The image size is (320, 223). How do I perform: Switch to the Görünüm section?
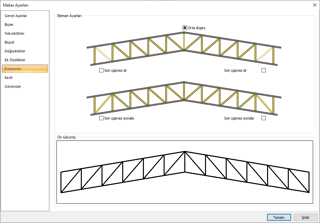(x=13, y=86)
